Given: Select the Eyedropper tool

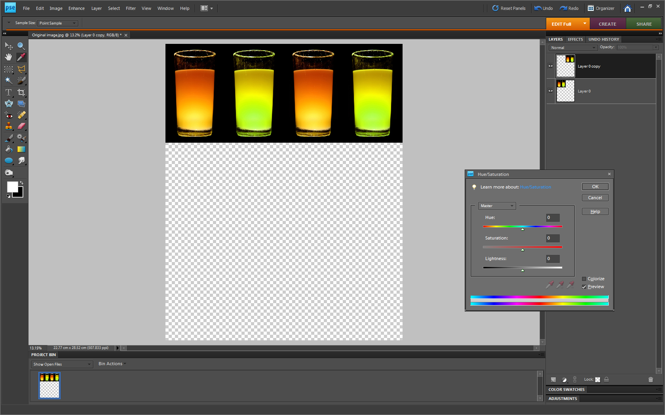Looking at the screenshot, I should 21,57.
